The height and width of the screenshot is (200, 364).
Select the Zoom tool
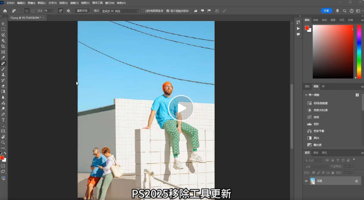pyautogui.click(x=3, y=143)
